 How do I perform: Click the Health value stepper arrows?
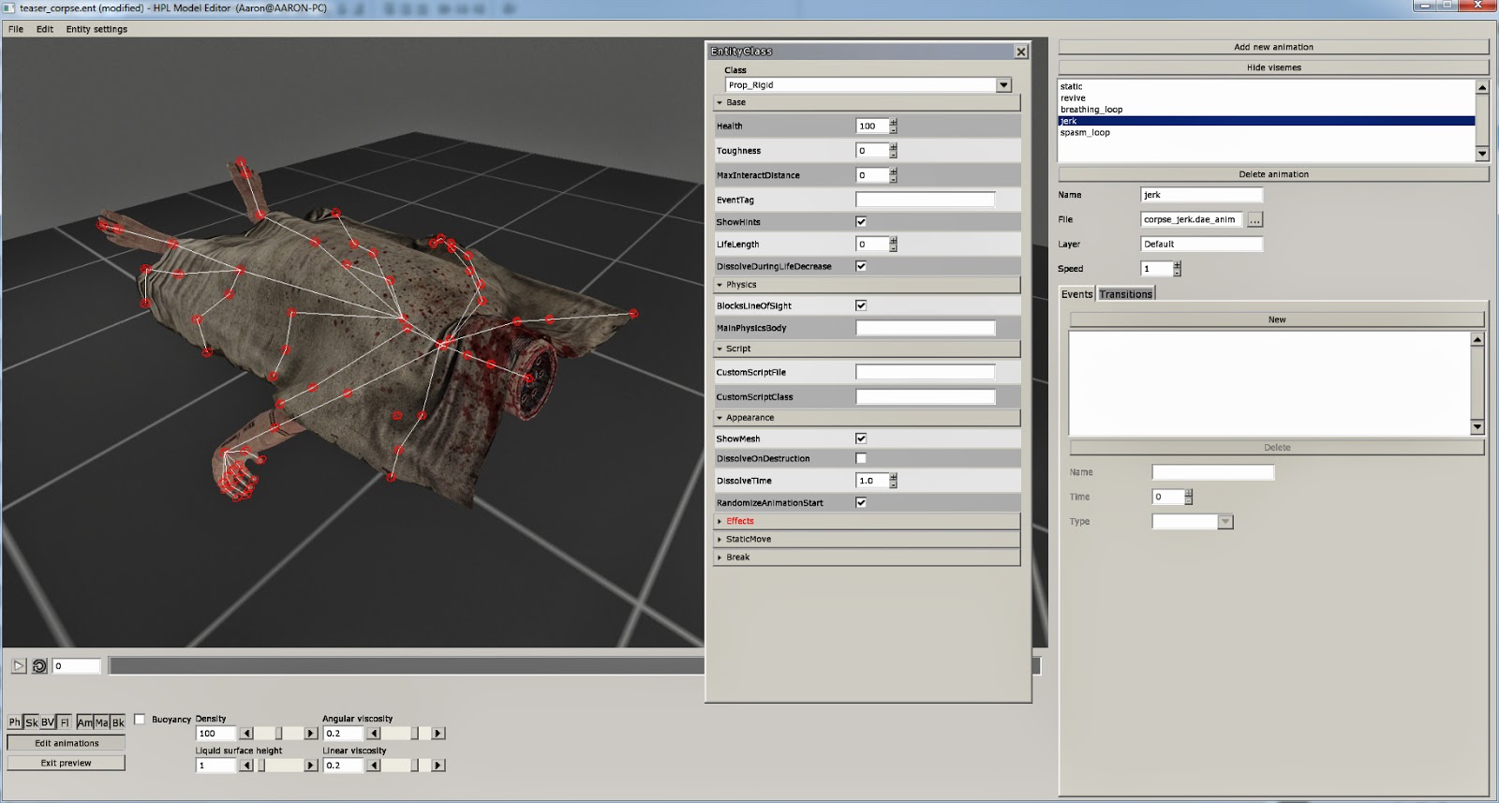(894, 126)
